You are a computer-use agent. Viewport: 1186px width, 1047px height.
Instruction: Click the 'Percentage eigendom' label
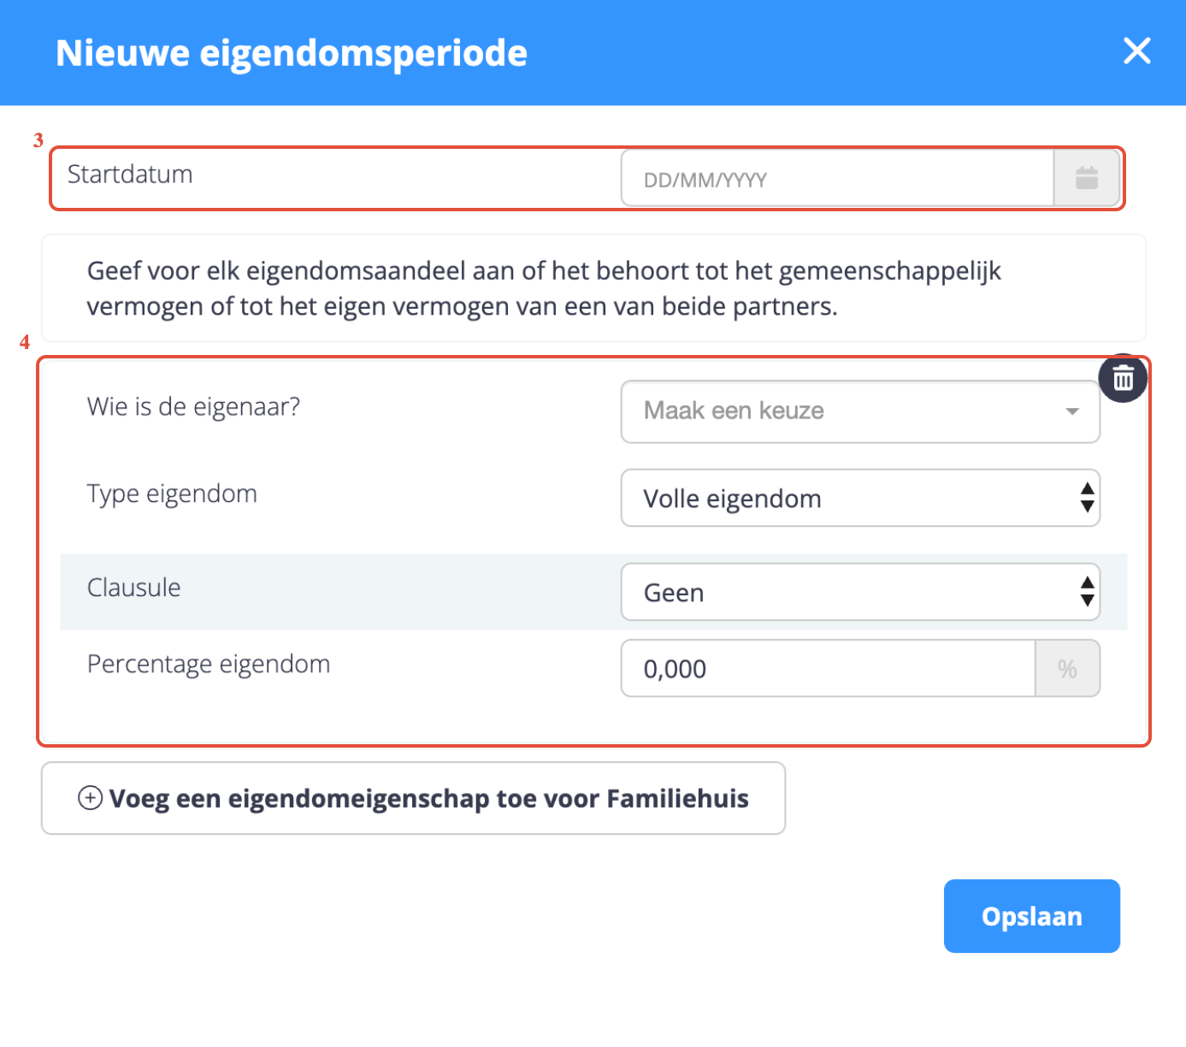point(209,664)
